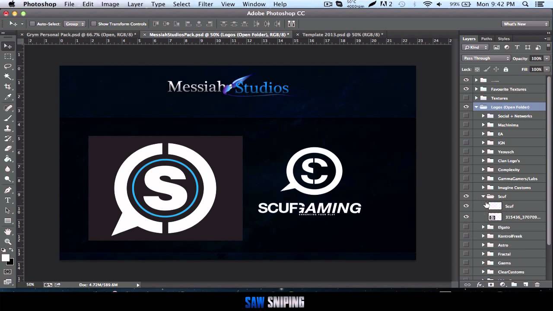Open the Pass Through blend mode dropdown
553x311 pixels.
(x=486, y=58)
